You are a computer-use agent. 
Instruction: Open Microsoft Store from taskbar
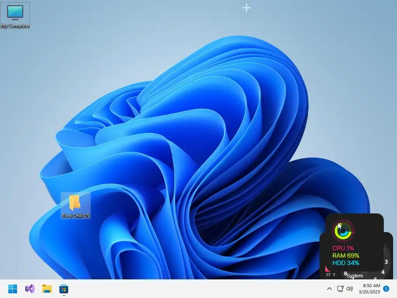click(64, 289)
